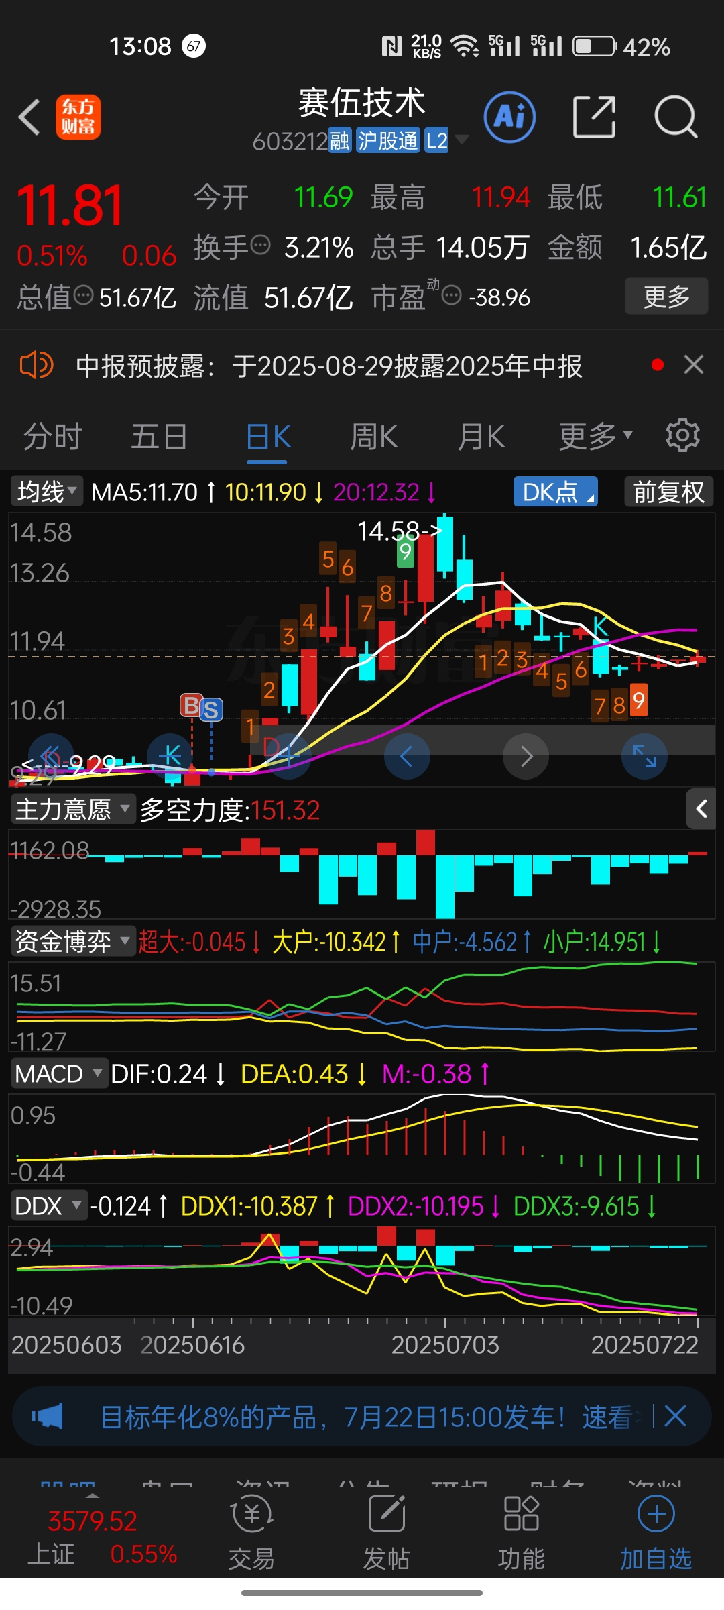Viewport: 724px width, 1610px height.
Task: Open 中报预披露 announcement text
Action: point(328,366)
